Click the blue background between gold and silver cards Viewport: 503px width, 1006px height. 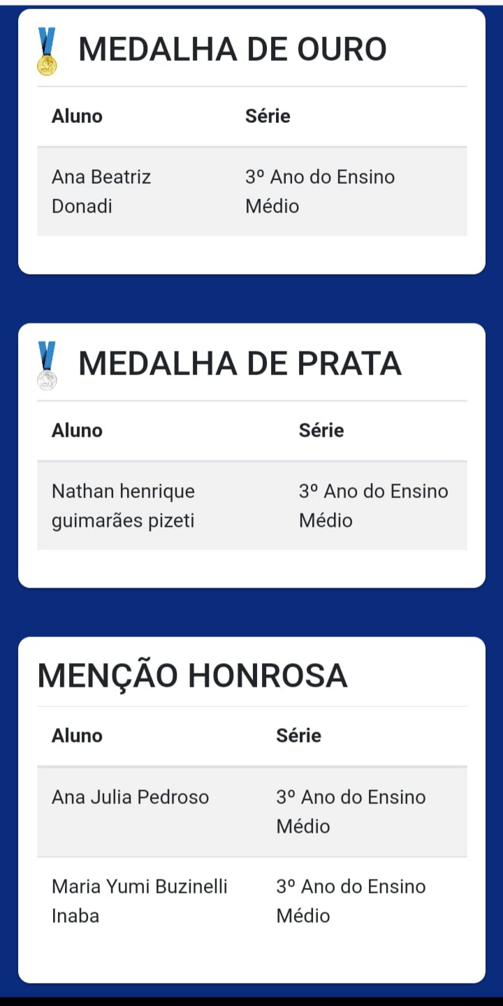[x=251, y=299]
